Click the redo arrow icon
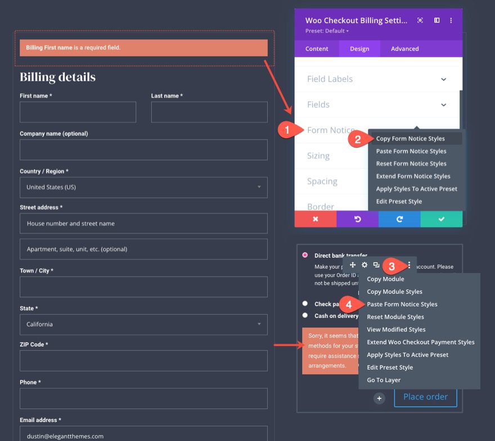495x441 pixels. [x=399, y=220]
